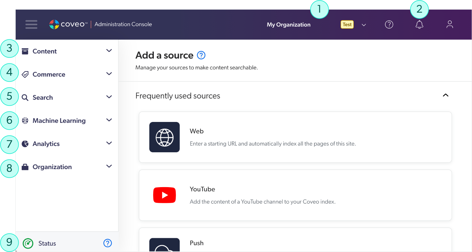Collapse the Frequently used sources section
Viewport: 472px width, 252px height.
446,95
